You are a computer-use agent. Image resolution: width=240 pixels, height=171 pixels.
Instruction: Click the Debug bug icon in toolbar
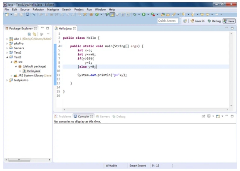(134, 15)
